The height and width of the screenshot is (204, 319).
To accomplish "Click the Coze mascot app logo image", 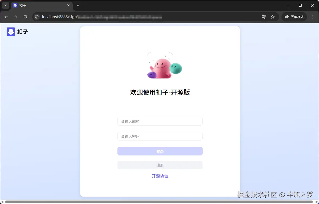I will click(x=160, y=65).
